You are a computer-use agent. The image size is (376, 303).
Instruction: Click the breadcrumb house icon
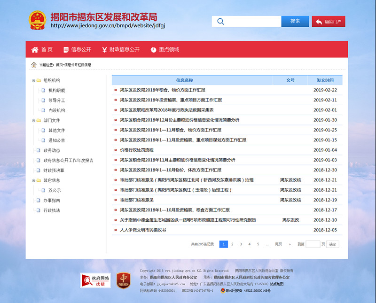[34, 65]
